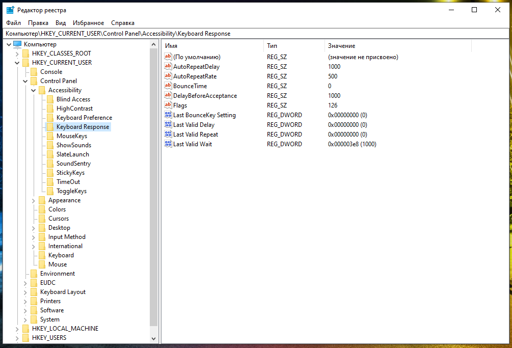Expand the HKEY_CLASSES_ROOT node

(x=17, y=53)
